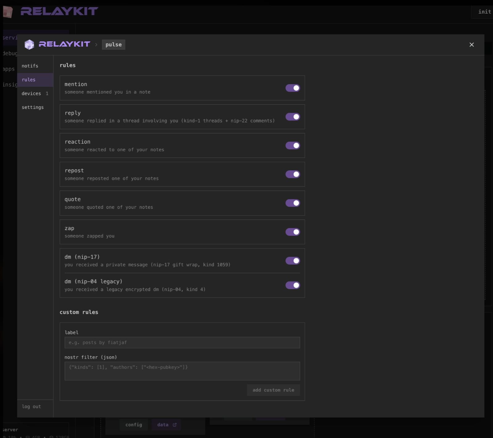Click the breadcrumb chevron before pulse

click(96, 45)
